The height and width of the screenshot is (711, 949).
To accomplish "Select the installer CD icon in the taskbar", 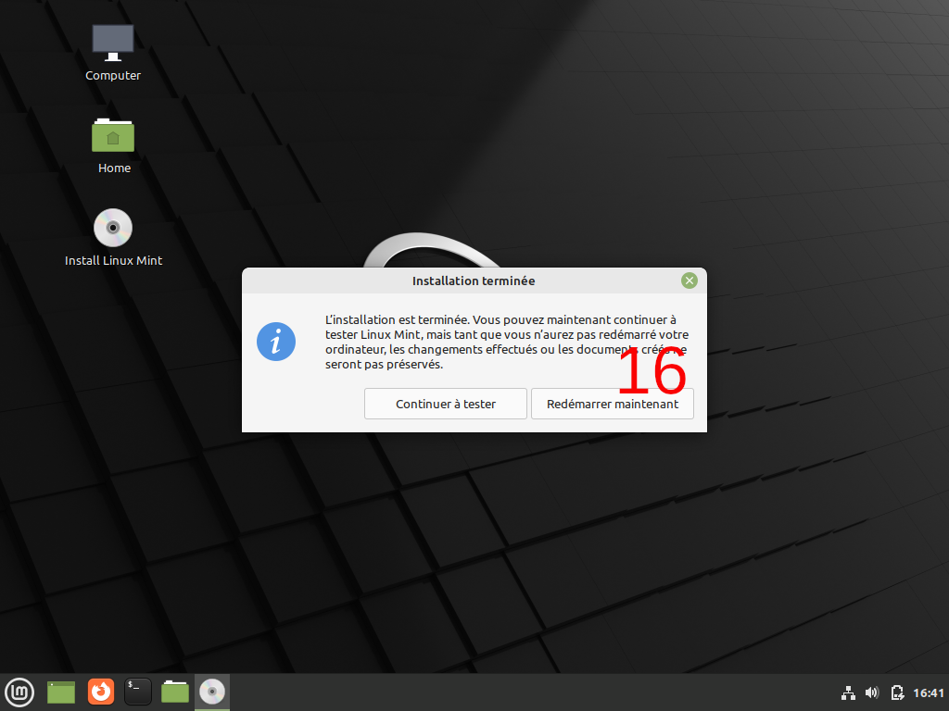I will point(211,692).
